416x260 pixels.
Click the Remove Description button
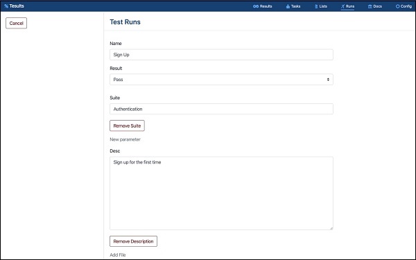coord(133,241)
